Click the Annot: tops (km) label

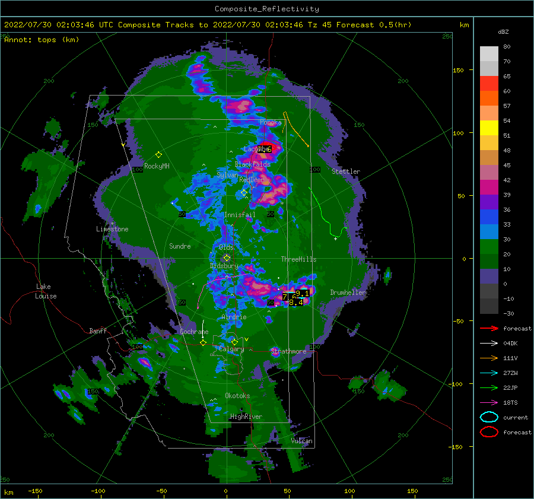[42, 40]
